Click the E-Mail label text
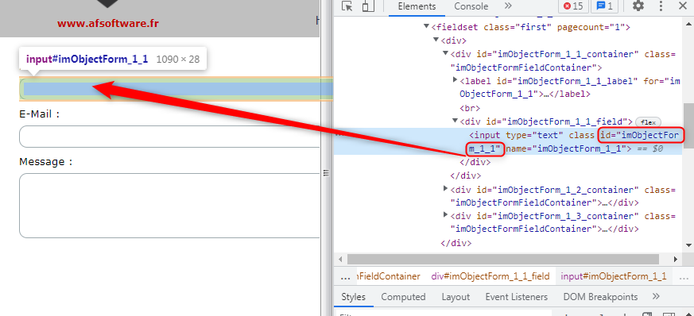The height and width of the screenshot is (316, 694). (39, 114)
